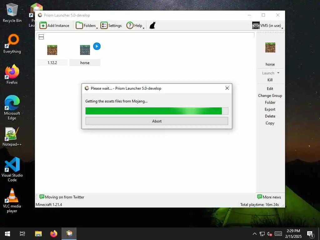Click the news speech bubble icon at bottom left

(42, 197)
